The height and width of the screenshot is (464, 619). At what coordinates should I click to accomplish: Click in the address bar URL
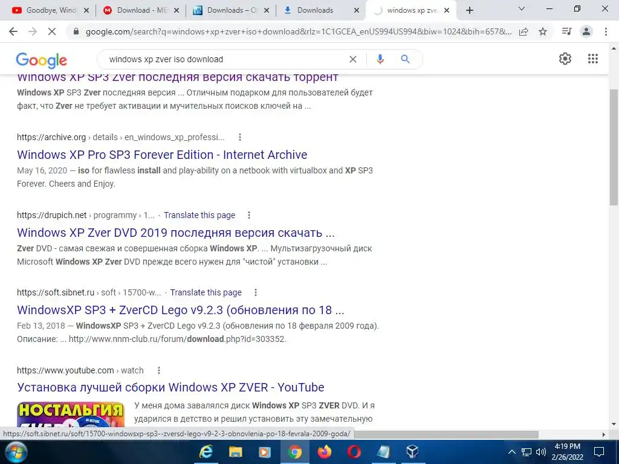coord(299,32)
